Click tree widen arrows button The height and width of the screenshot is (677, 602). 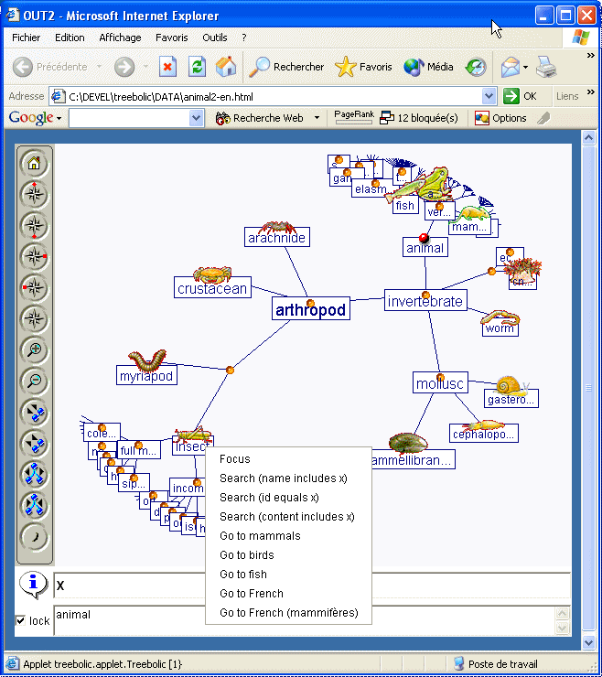[34, 475]
